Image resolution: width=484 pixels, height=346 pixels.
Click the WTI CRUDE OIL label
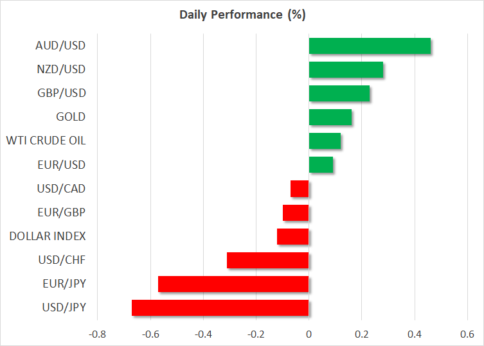[46, 141]
